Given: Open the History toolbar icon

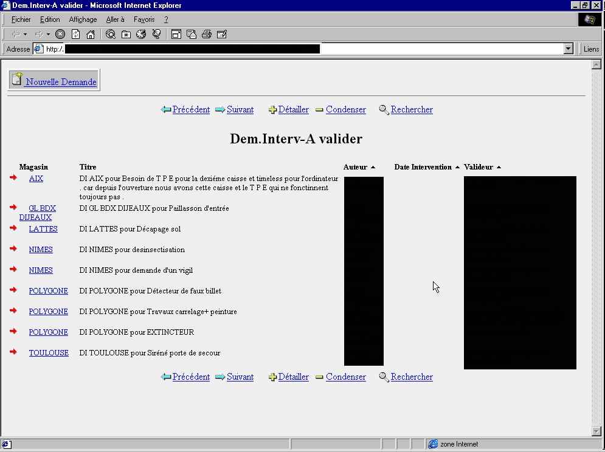Looking at the screenshot, I should (x=141, y=34).
